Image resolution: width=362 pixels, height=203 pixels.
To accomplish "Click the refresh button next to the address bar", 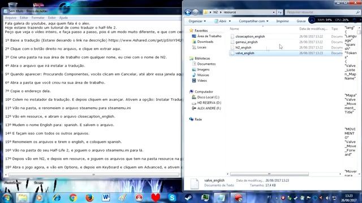I will click(280, 12).
